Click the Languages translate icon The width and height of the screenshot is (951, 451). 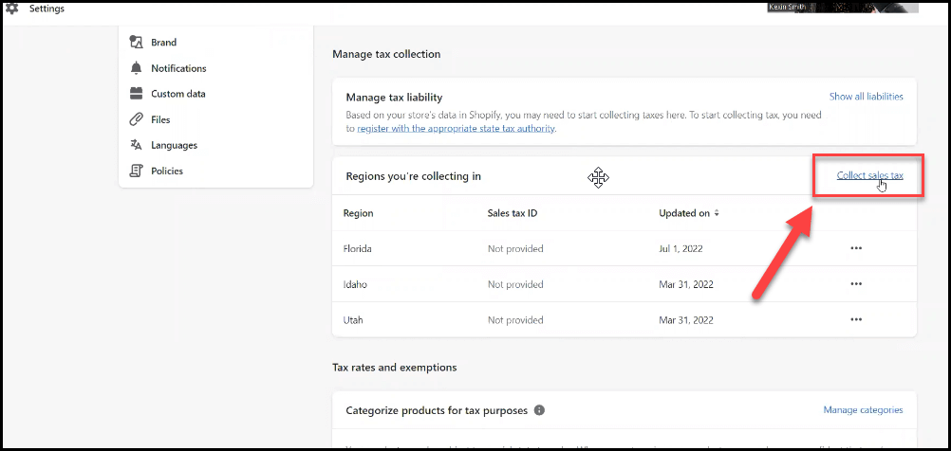coord(137,145)
